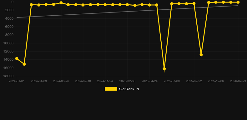
Task: Select the data point above 2024-04-09
Action: click(x=39, y=5)
